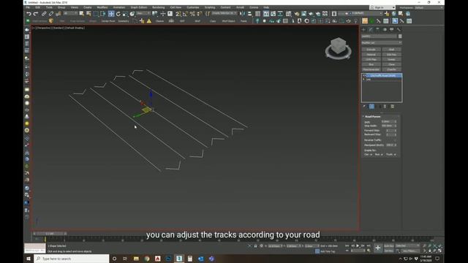
Task: Select the Select and Scale tool
Action: [125, 14]
